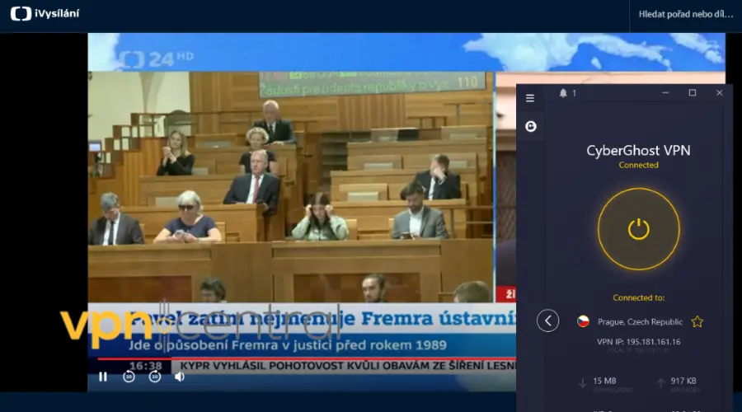Click the search field 'Hledat pořad nebo díl'
This screenshot has width=742, height=412.
686,14
